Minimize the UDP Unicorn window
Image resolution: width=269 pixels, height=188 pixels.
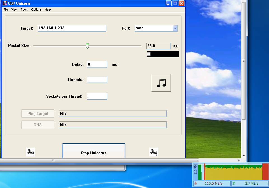[169, 3]
